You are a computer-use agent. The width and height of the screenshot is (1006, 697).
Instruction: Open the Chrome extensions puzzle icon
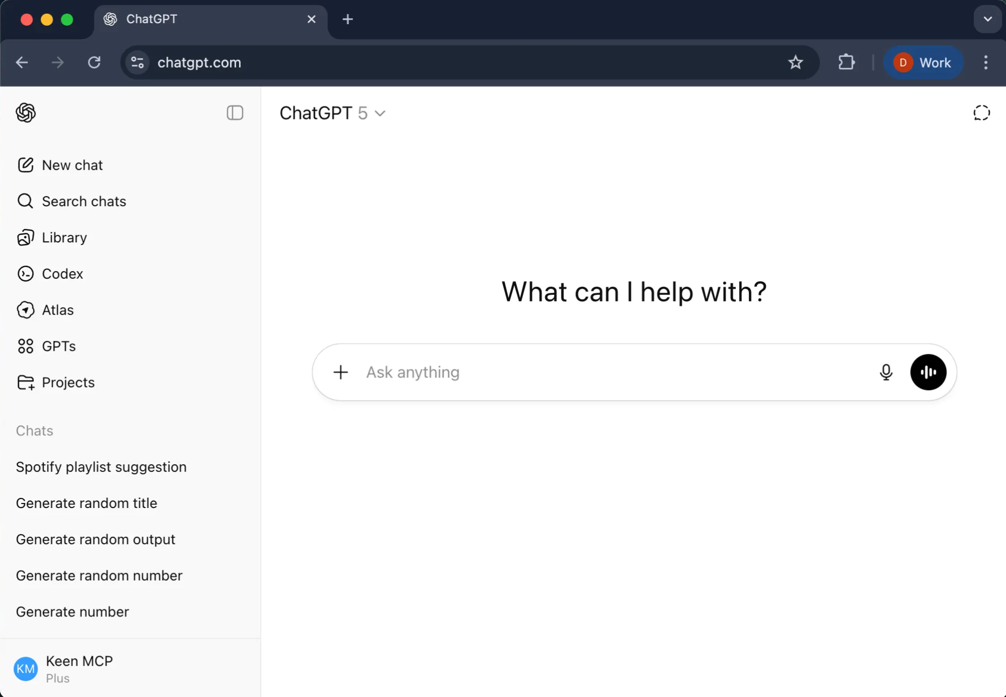click(846, 62)
